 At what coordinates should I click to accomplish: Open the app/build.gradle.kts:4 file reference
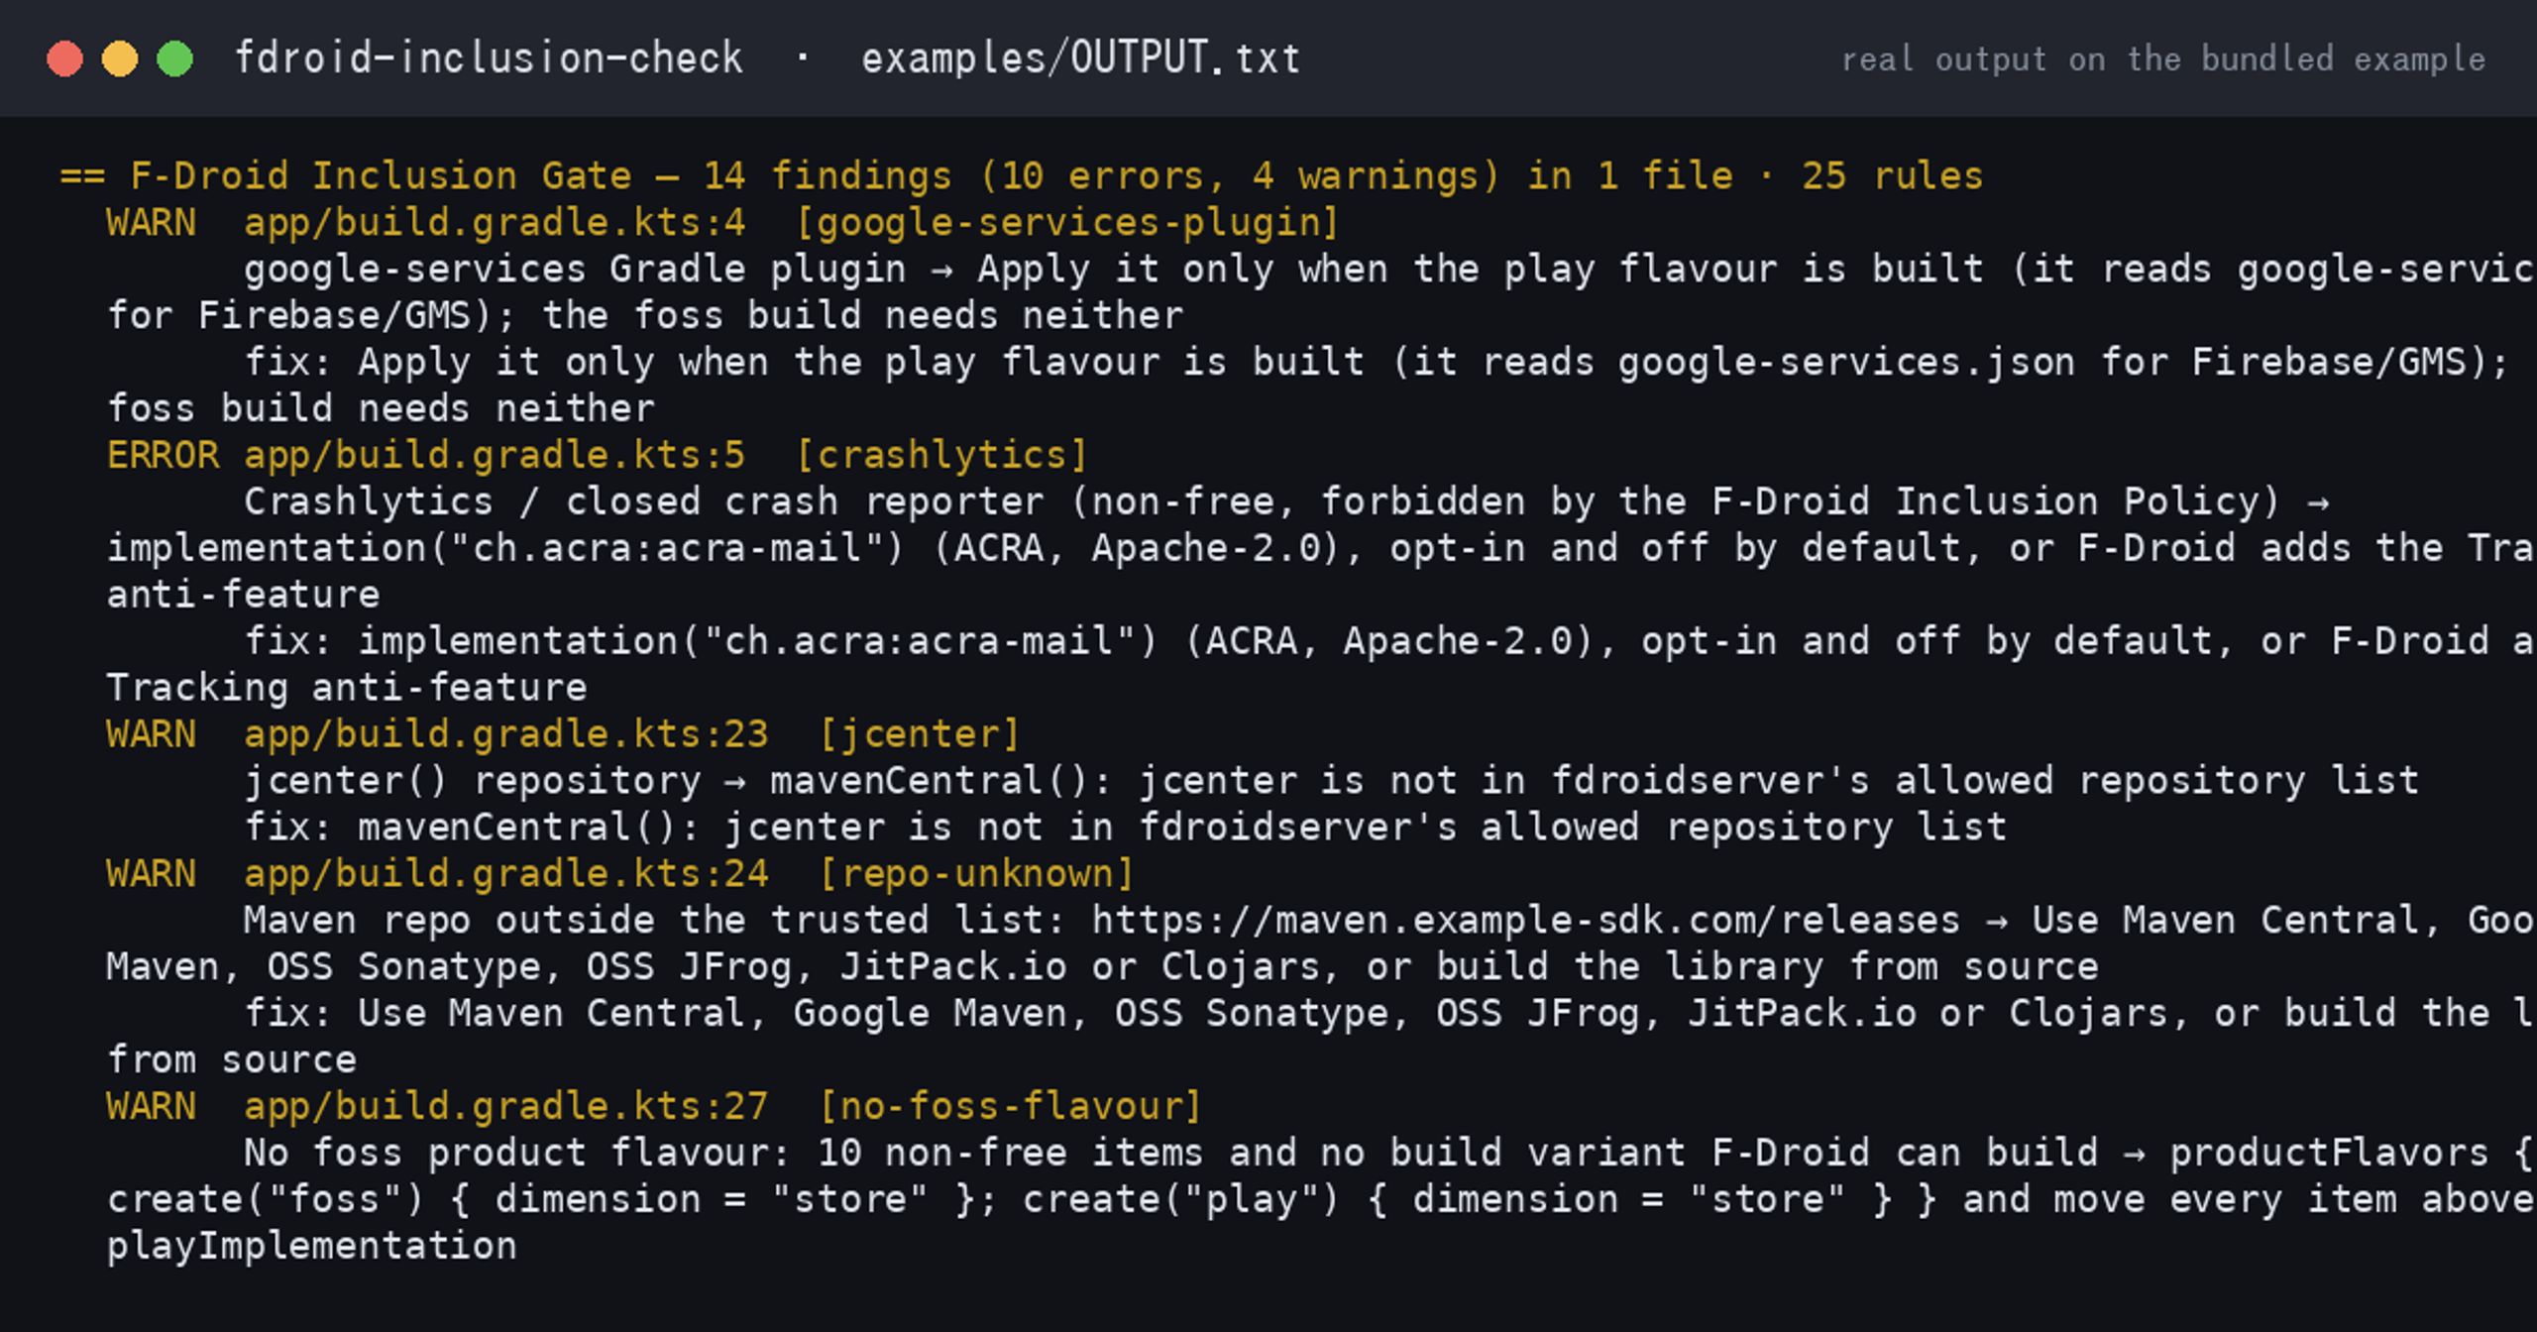click(x=495, y=223)
